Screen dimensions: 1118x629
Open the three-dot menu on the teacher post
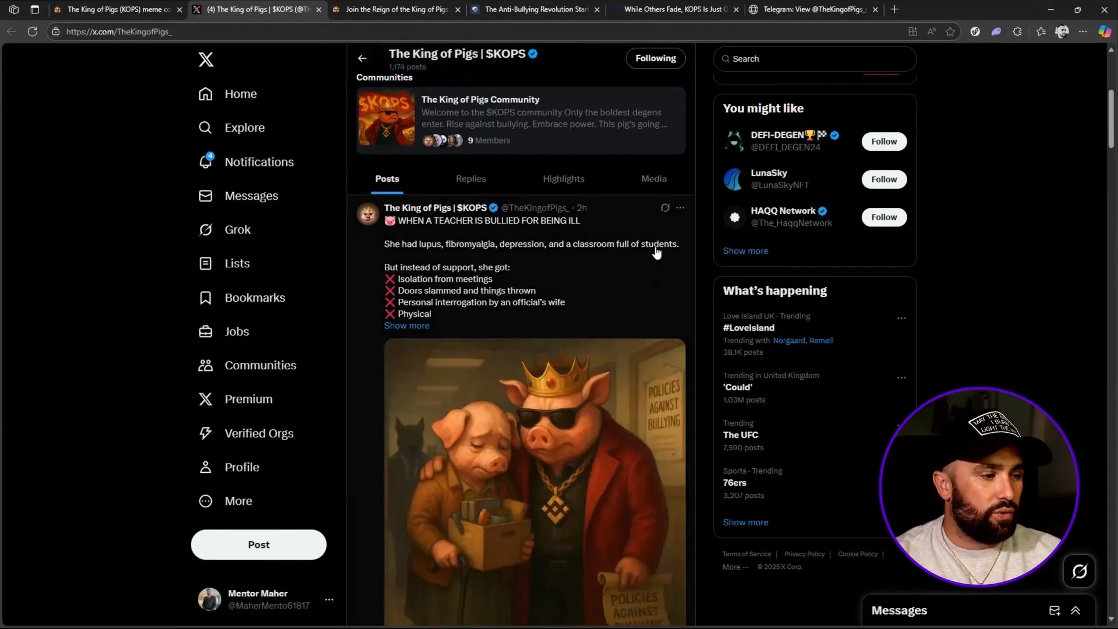click(x=680, y=208)
